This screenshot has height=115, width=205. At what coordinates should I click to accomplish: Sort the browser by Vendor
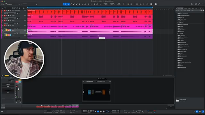tap(189, 10)
